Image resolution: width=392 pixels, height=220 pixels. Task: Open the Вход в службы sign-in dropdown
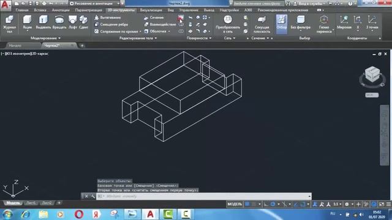tap(309, 4)
